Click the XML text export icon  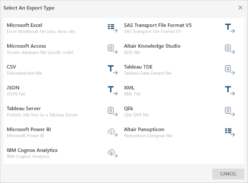point(230,91)
